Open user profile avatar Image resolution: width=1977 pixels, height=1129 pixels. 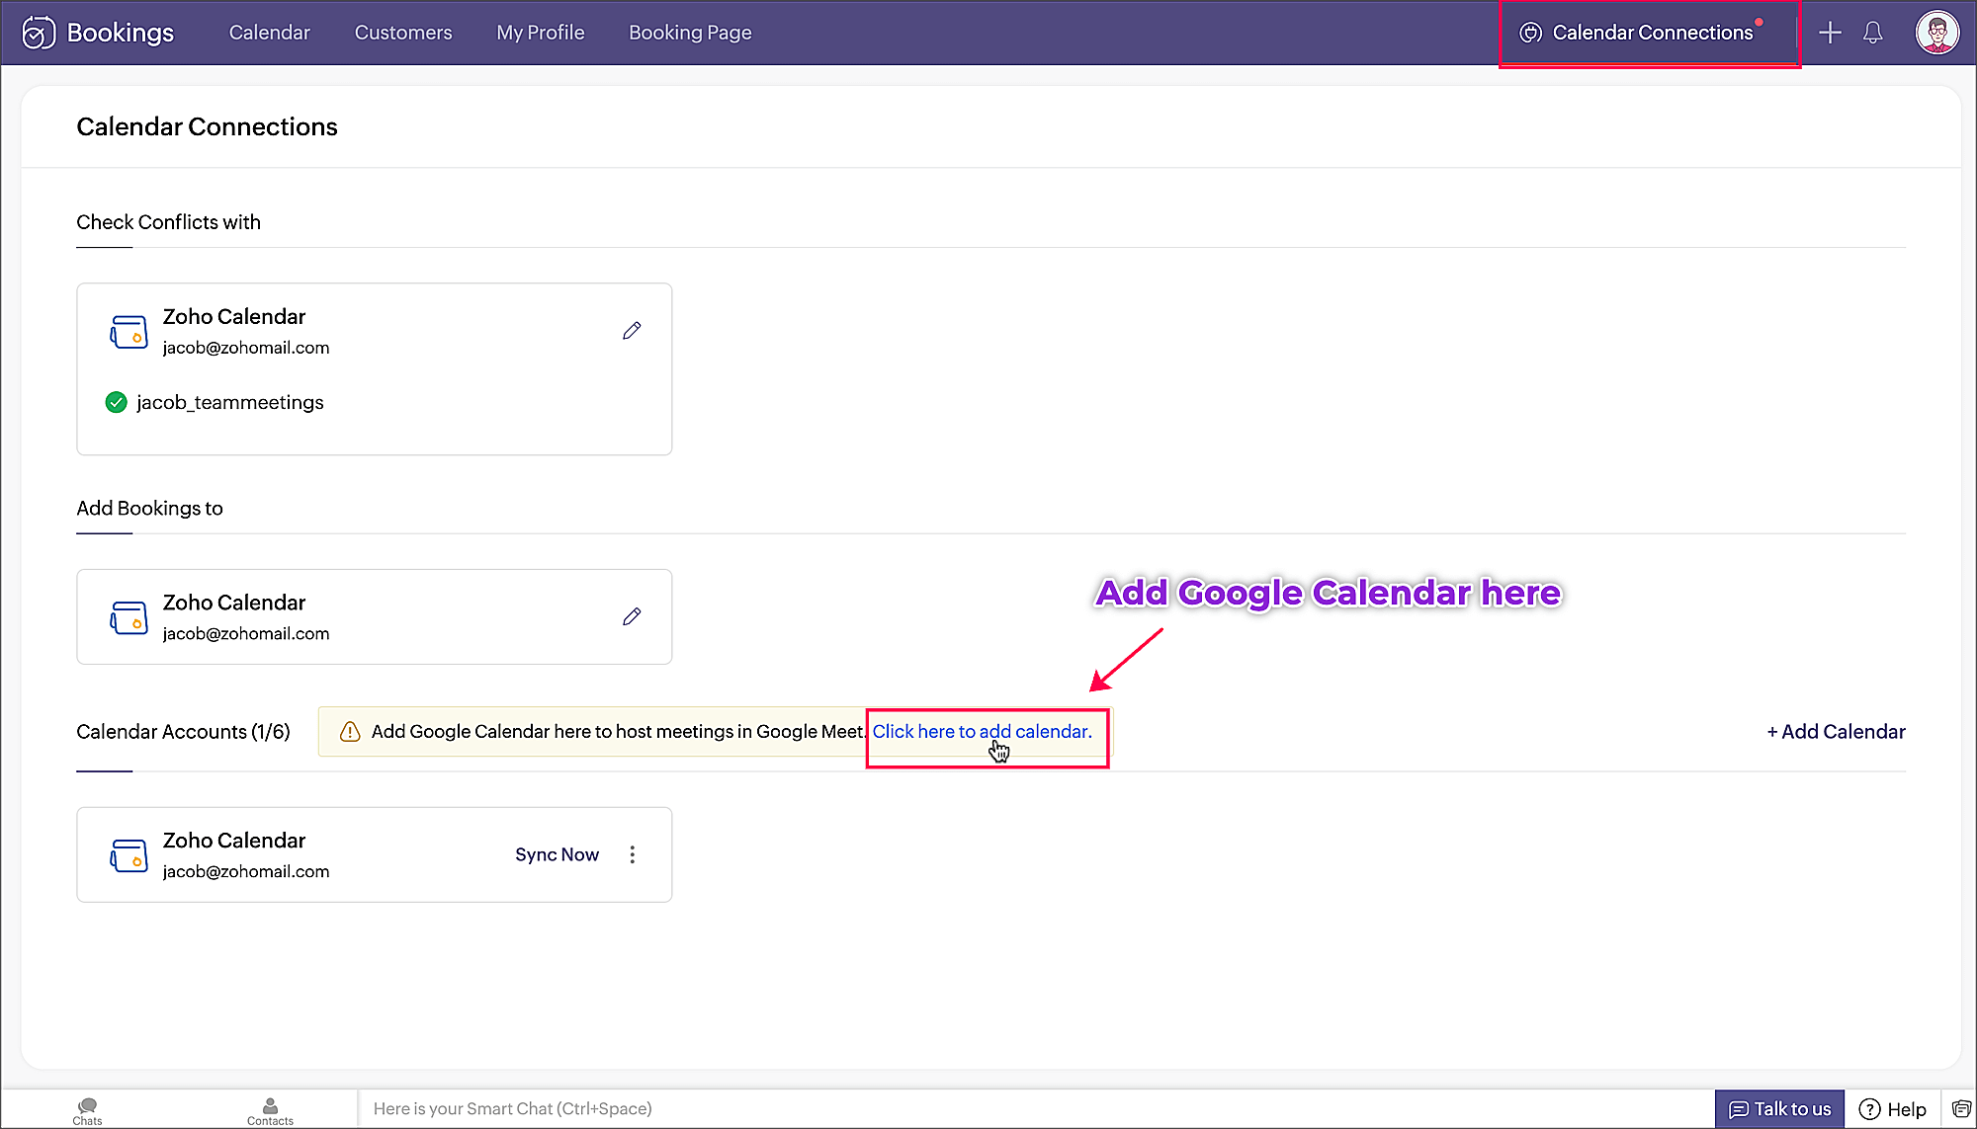(1936, 33)
